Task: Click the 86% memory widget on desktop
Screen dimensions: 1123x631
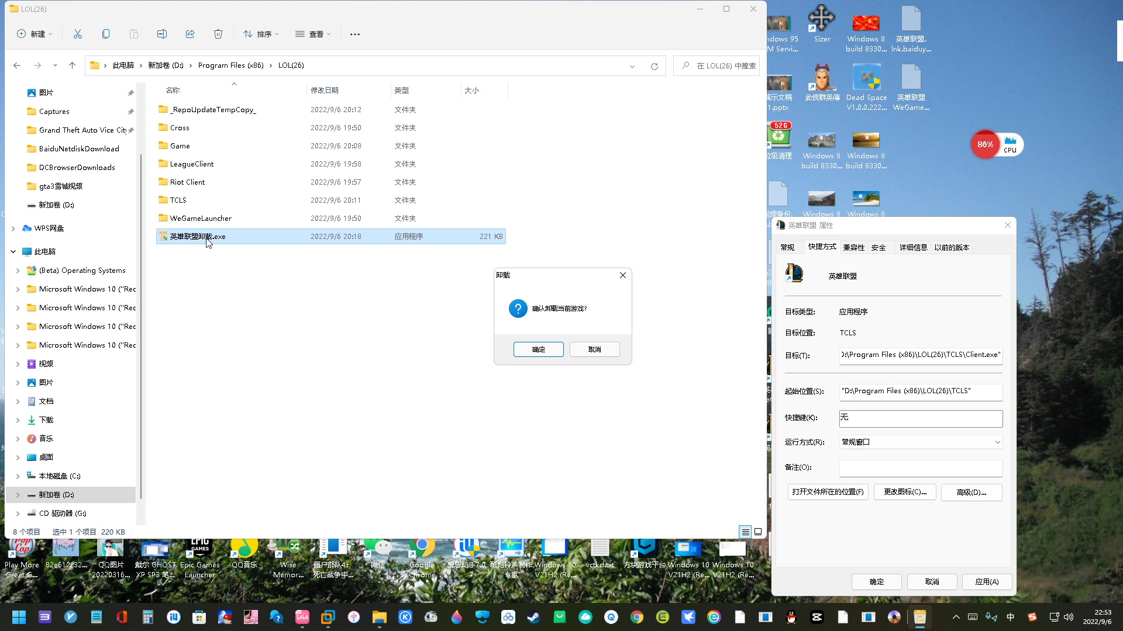Action: click(x=985, y=144)
